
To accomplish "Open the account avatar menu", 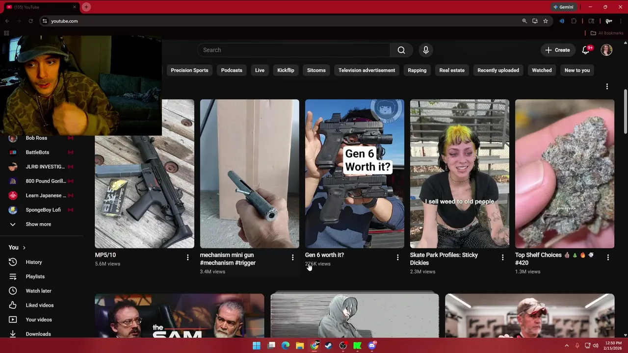I will (x=607, y=50).
